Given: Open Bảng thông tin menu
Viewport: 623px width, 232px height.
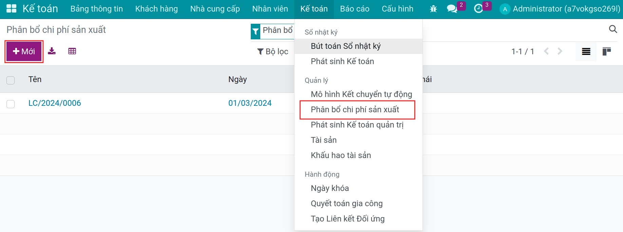Looking at the screenshot, I should click(x=97, y=9).
